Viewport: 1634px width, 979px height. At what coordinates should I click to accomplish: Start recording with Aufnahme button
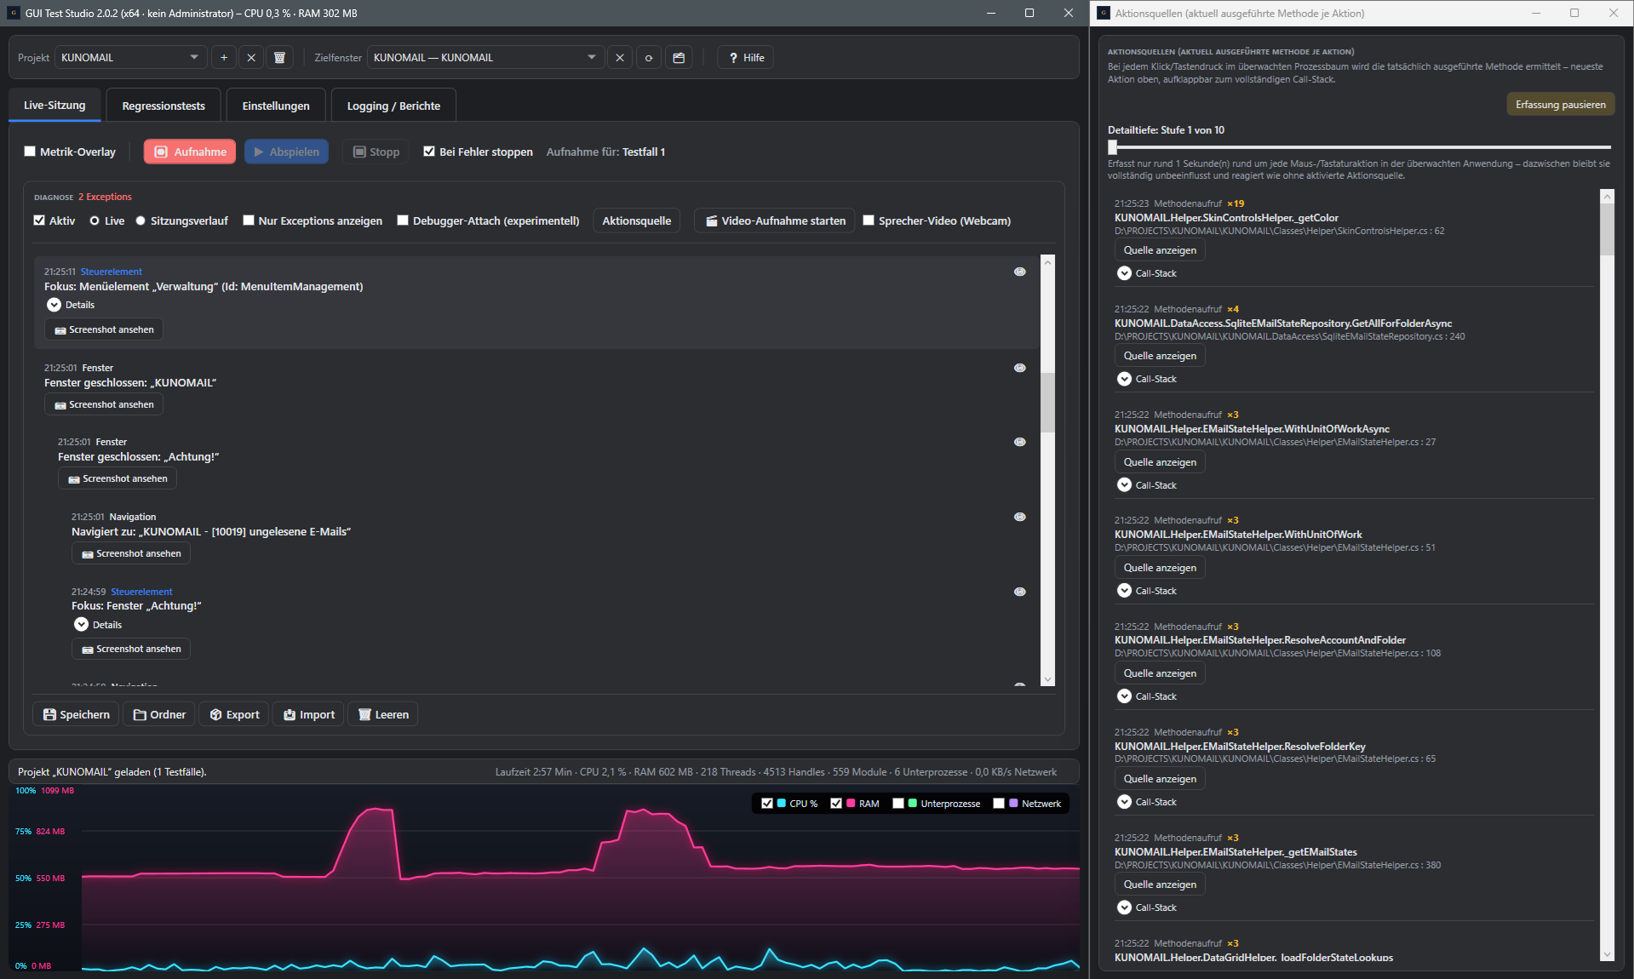(x=190, y=152)
